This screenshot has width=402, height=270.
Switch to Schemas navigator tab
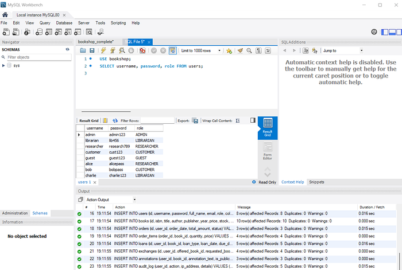(40, 213)
